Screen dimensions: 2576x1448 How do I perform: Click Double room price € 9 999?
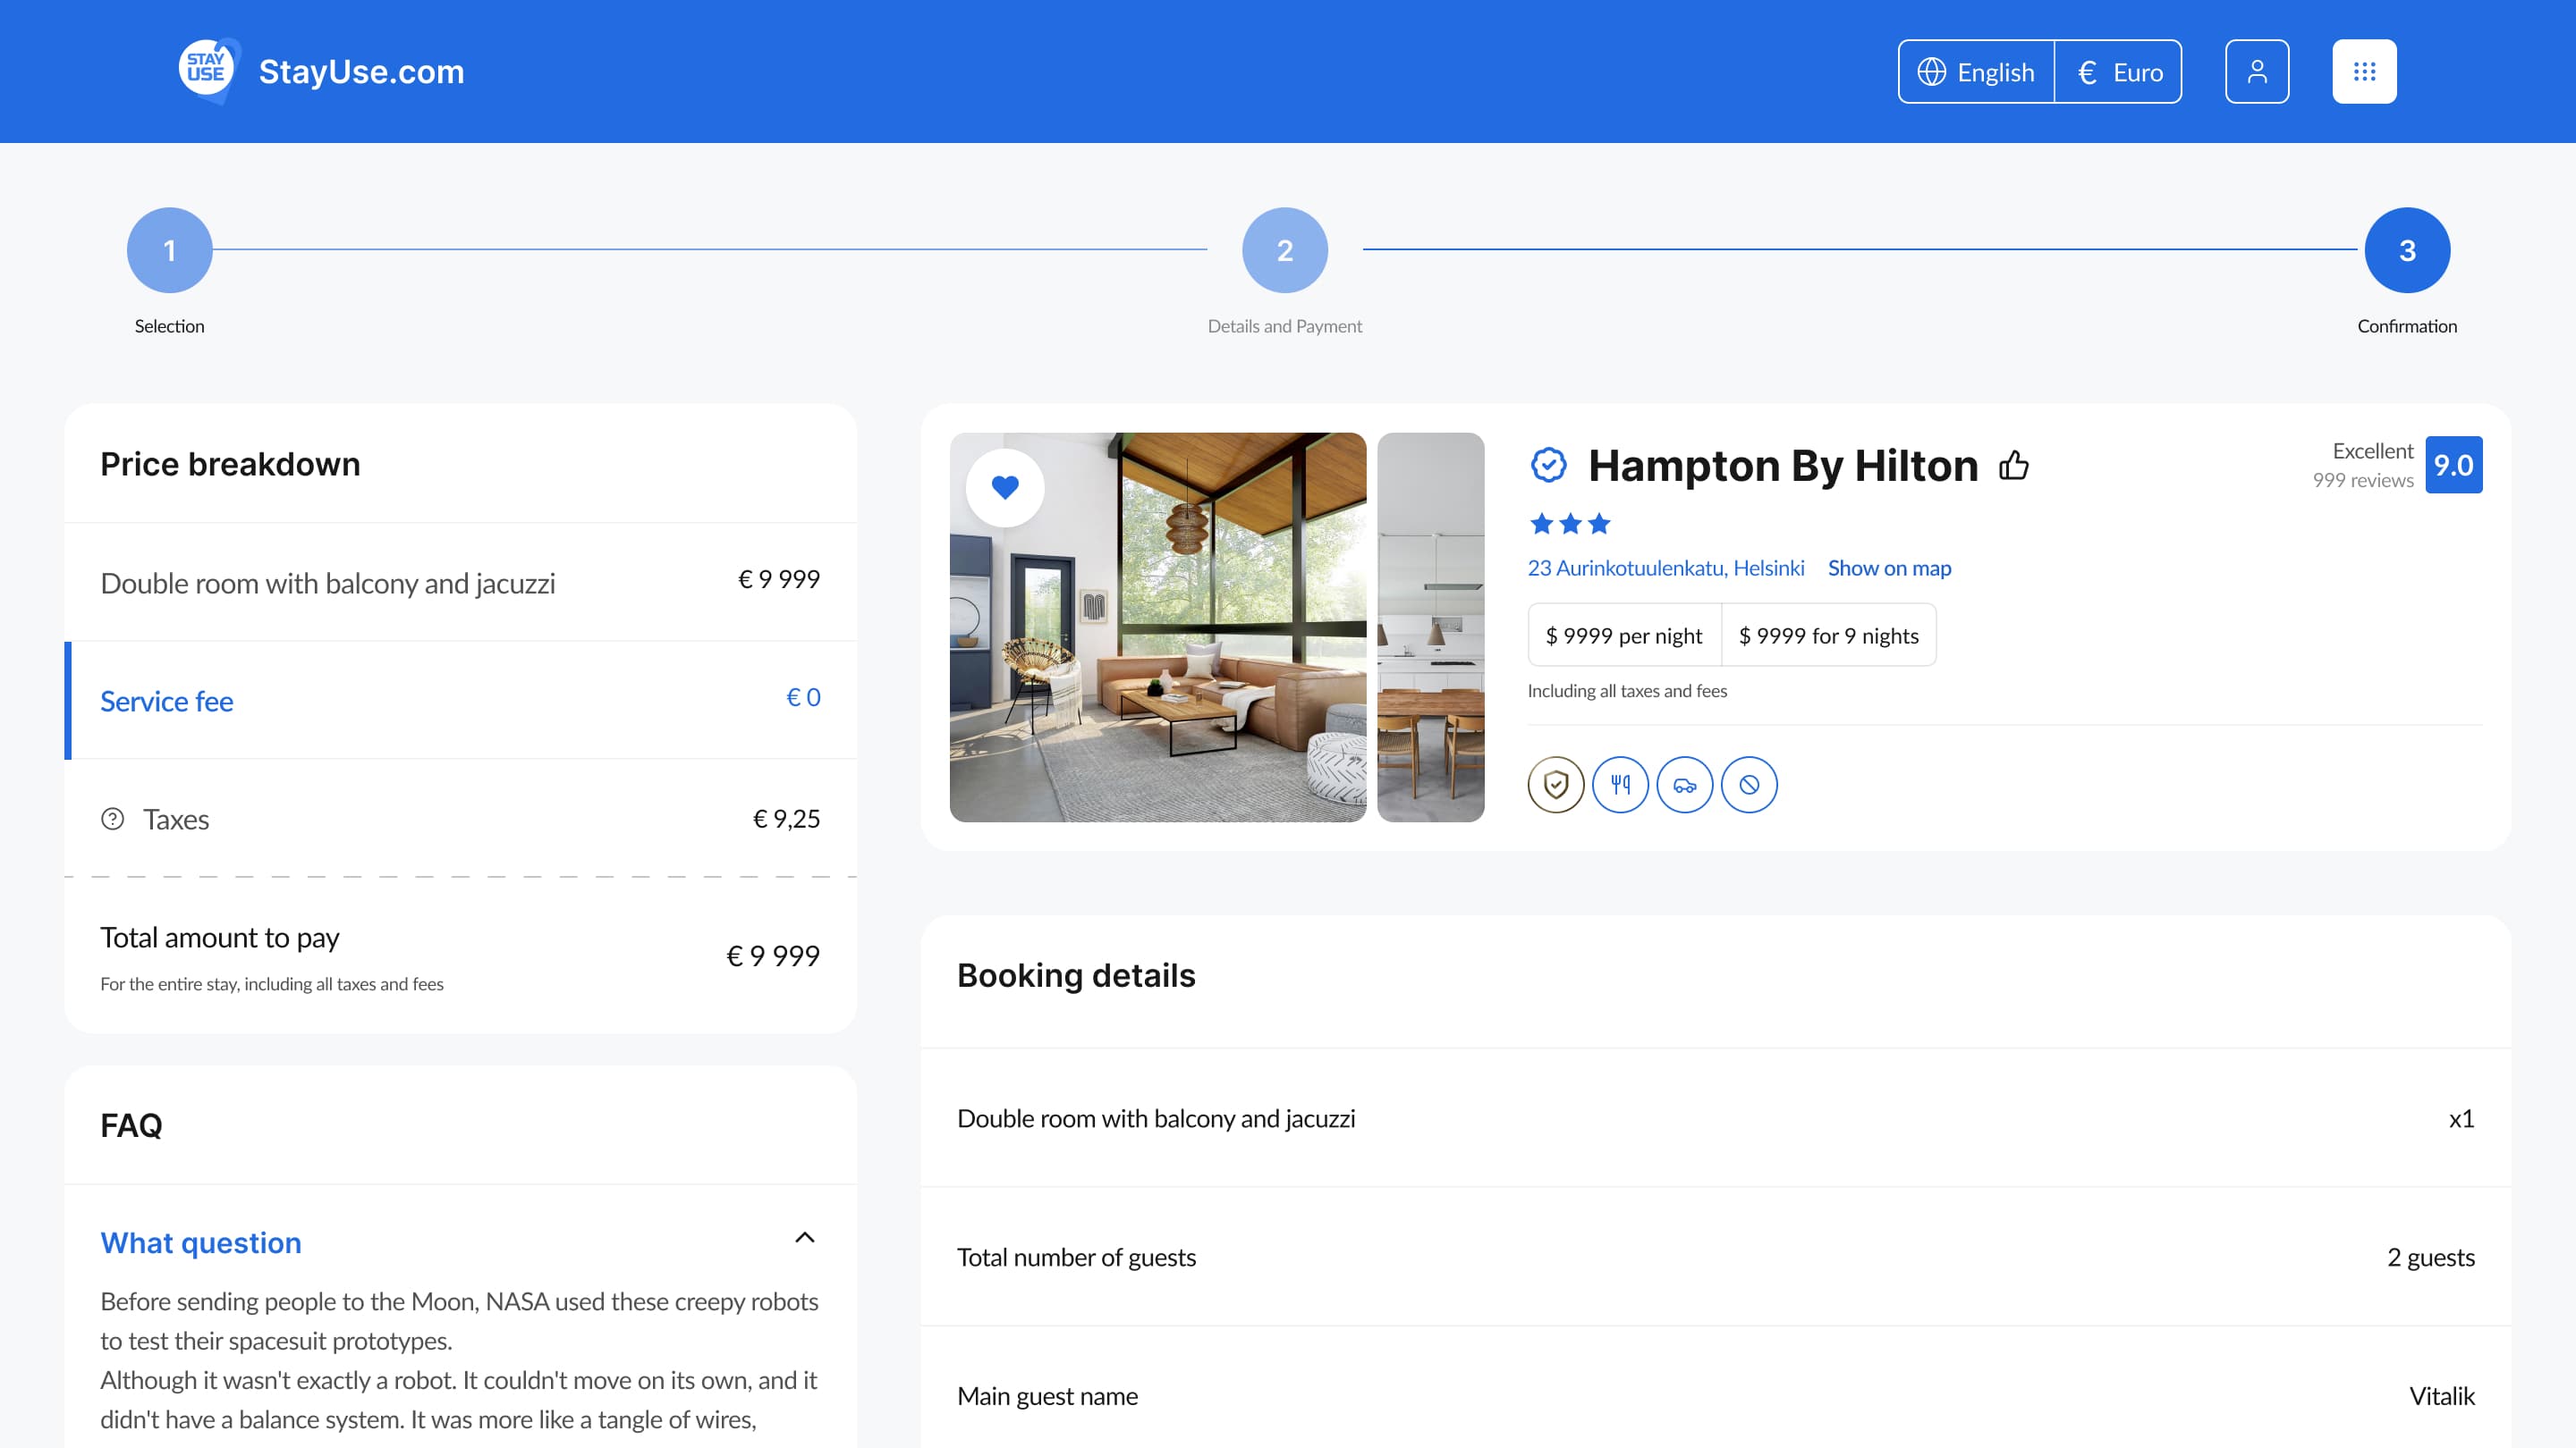tap(779, 579)
